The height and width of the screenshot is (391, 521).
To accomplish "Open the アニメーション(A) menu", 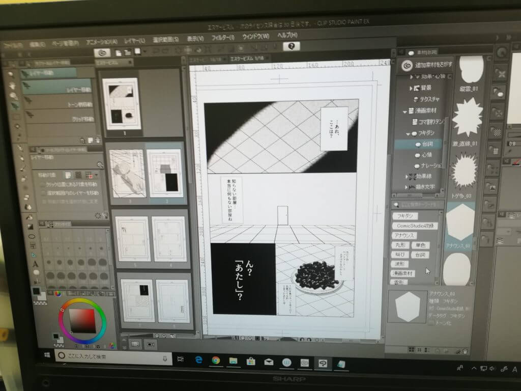I will 102,42.
